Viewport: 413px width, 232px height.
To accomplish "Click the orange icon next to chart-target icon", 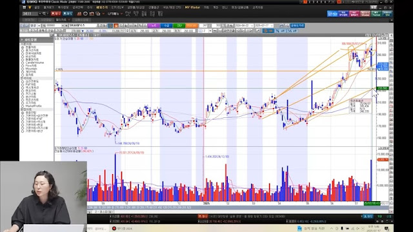I will (116, 26).
